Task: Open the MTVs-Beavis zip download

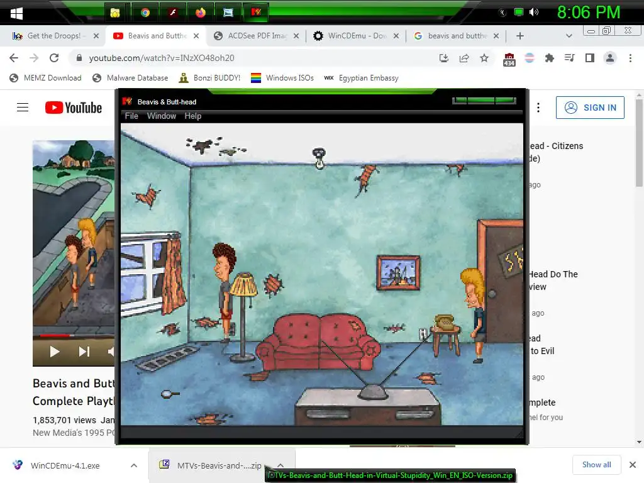Action: click(x=210, y=465)
